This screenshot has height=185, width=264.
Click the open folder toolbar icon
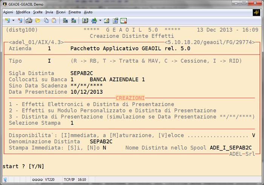pos(37,20)
